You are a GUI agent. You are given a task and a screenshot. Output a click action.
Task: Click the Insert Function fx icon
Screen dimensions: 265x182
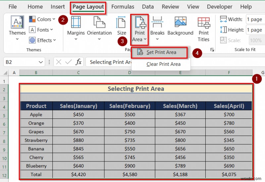tap(79, 62)
